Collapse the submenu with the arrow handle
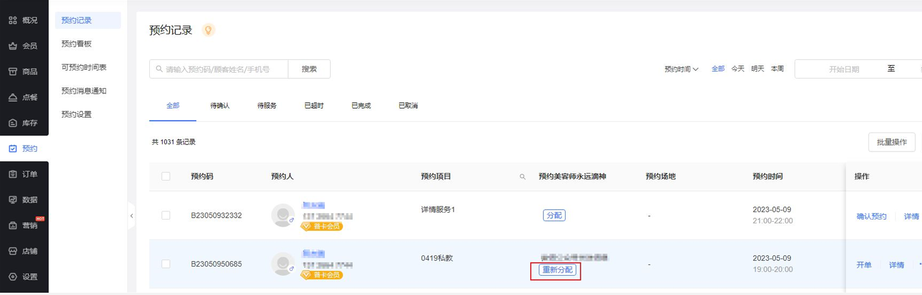The height and width of the screenshot is (295, 922). tap(132, 216)
